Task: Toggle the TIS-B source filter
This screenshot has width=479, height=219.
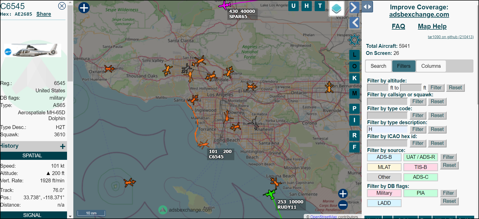Action: coord(421,167)
